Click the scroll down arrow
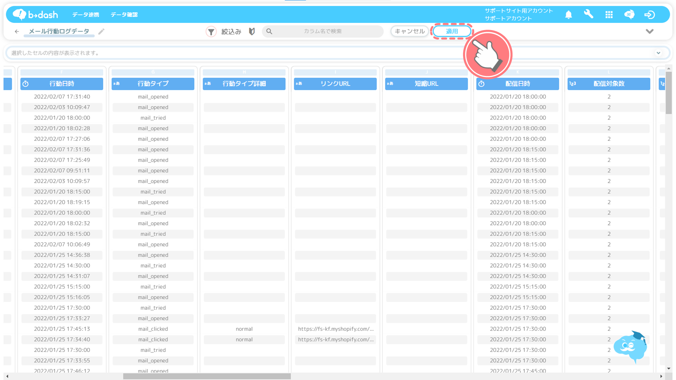 (669, 369)
